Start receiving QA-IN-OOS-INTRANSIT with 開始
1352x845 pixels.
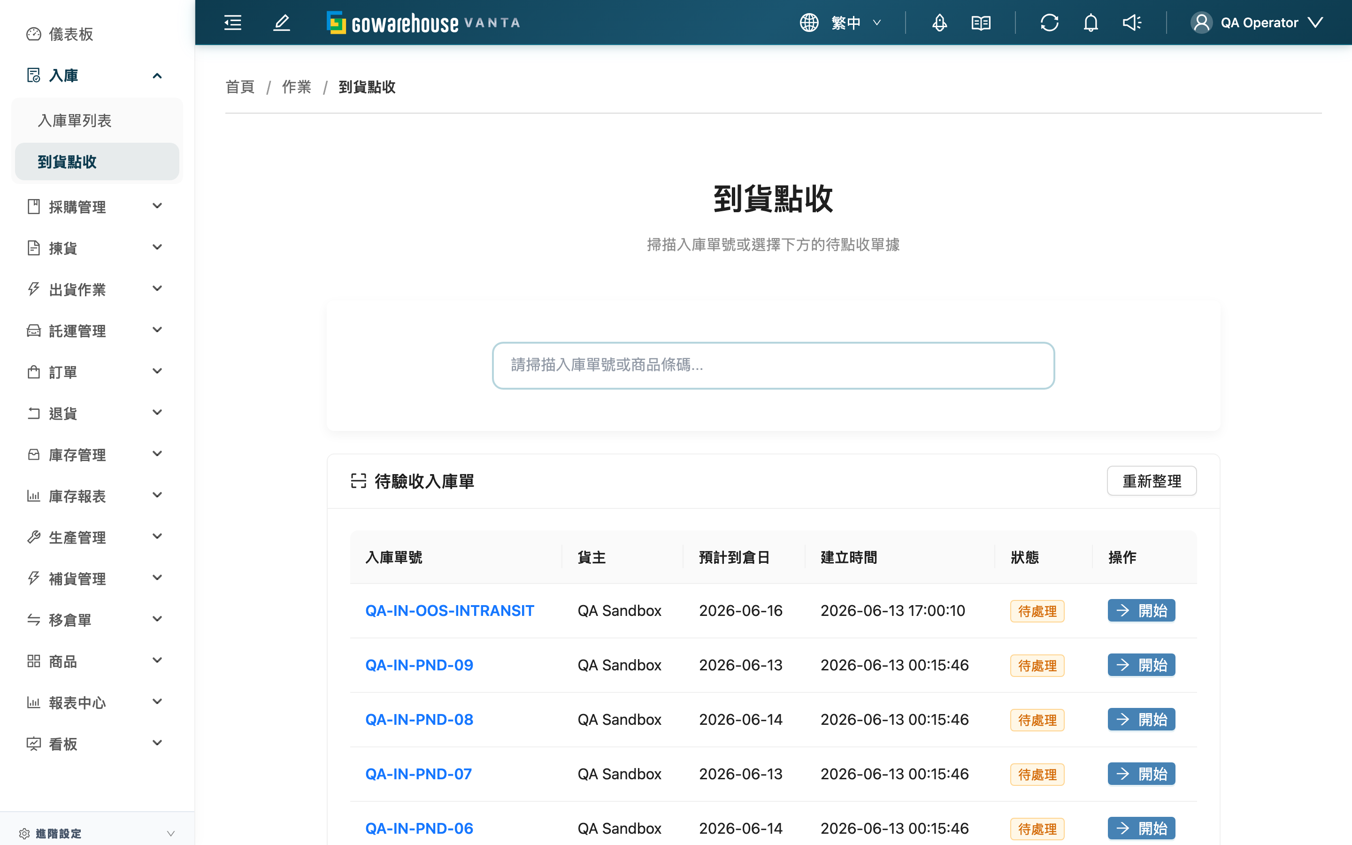(x=1141, y=610)
